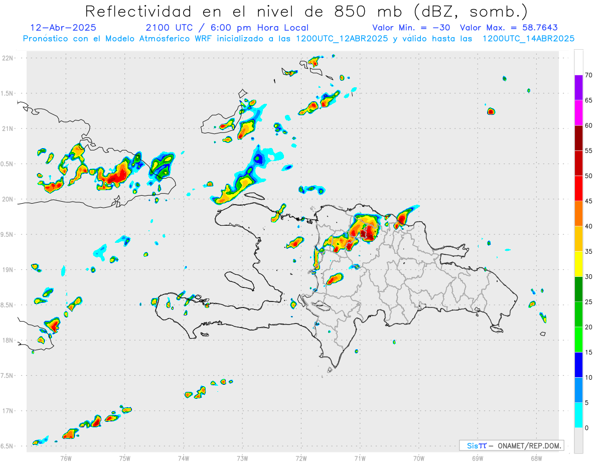Viewport: 602px width, 465px height.
Task: Click the '1200UTC_12ABR2025' initialization timestamp
Action: 342,39
